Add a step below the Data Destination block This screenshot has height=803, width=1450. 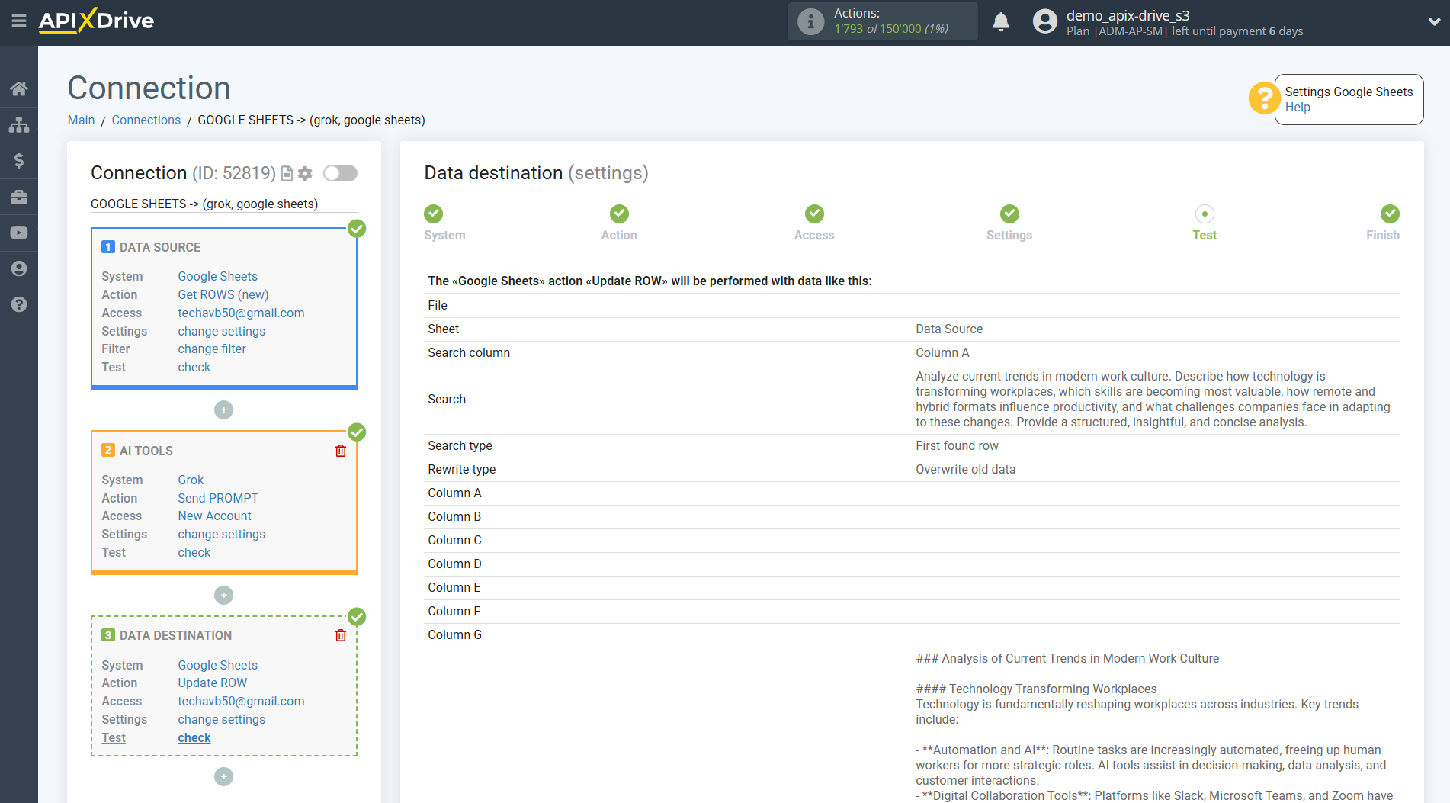pos(223,776)
